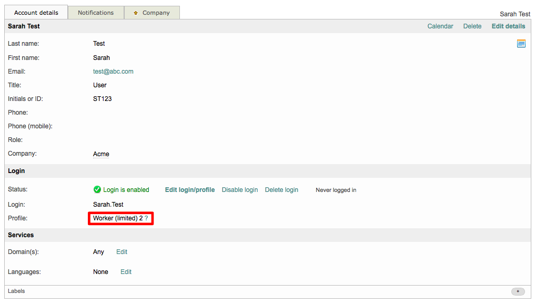The width and height of the screenshot is (535, 304).
Task: Click the green login enabled checkmark icon
Action: pos(97,190)
